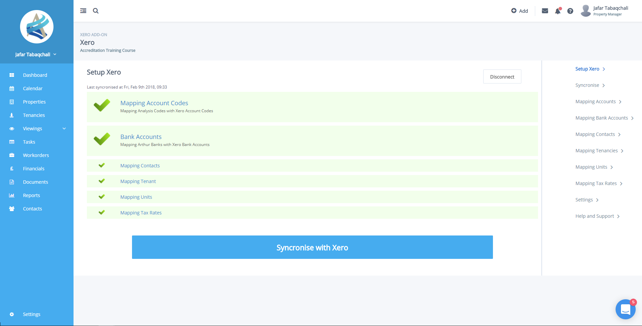
Task: Click chevron next to Mapping Tax Rates
Action: (621, 184)
